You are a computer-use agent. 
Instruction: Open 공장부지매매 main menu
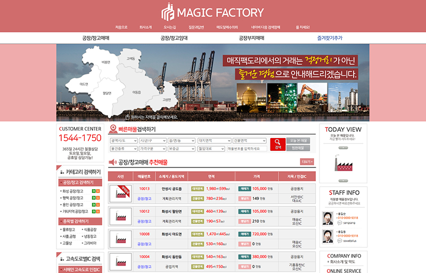pos(251,38)
